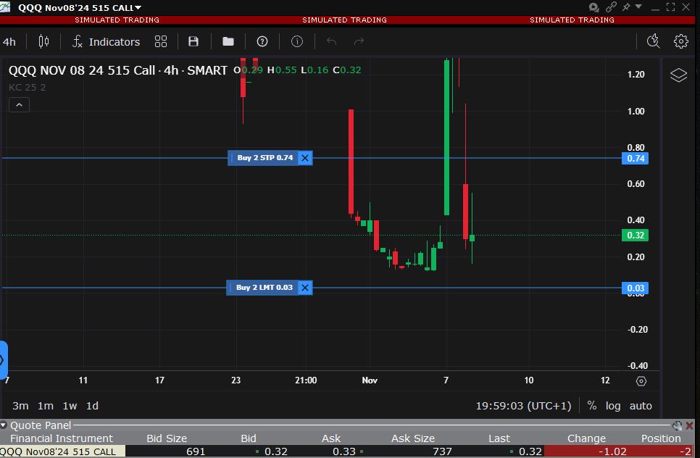The image size is (700, 458).
Task: Open the 4h interval selector
Action: click(9, 42)
